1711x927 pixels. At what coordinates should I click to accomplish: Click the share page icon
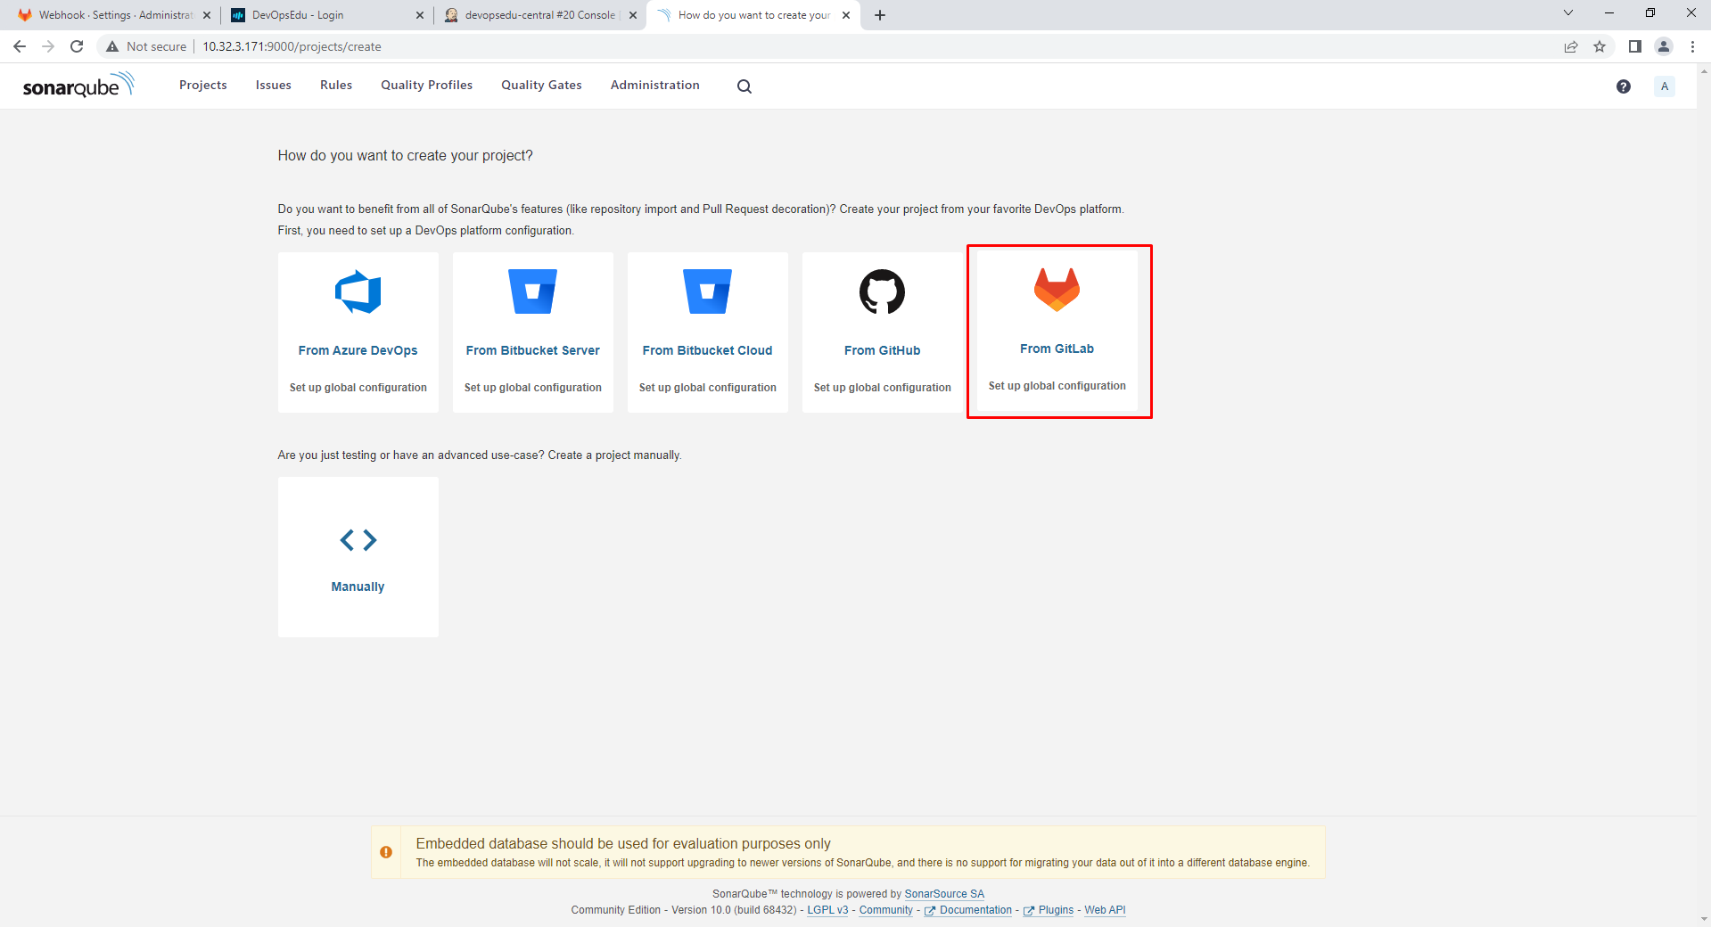click(1571, 46)
